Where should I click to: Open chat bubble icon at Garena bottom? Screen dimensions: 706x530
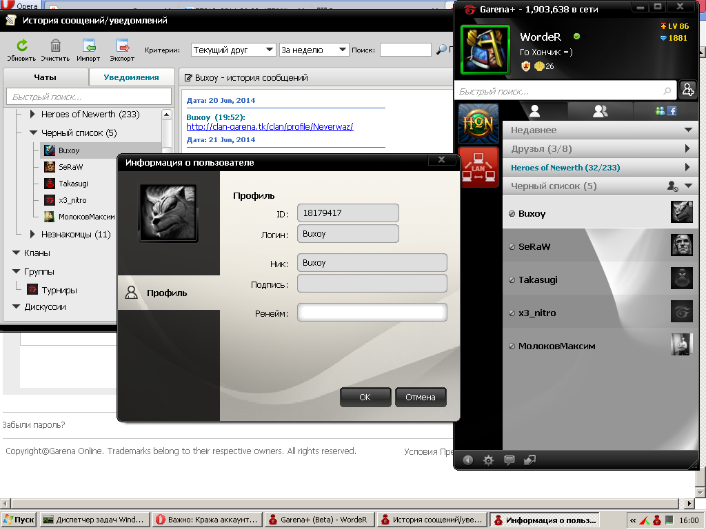[510, 460]
